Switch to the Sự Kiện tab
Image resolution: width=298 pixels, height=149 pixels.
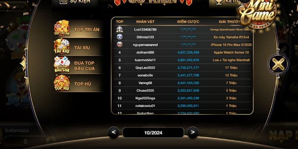[x=75, y=2]
